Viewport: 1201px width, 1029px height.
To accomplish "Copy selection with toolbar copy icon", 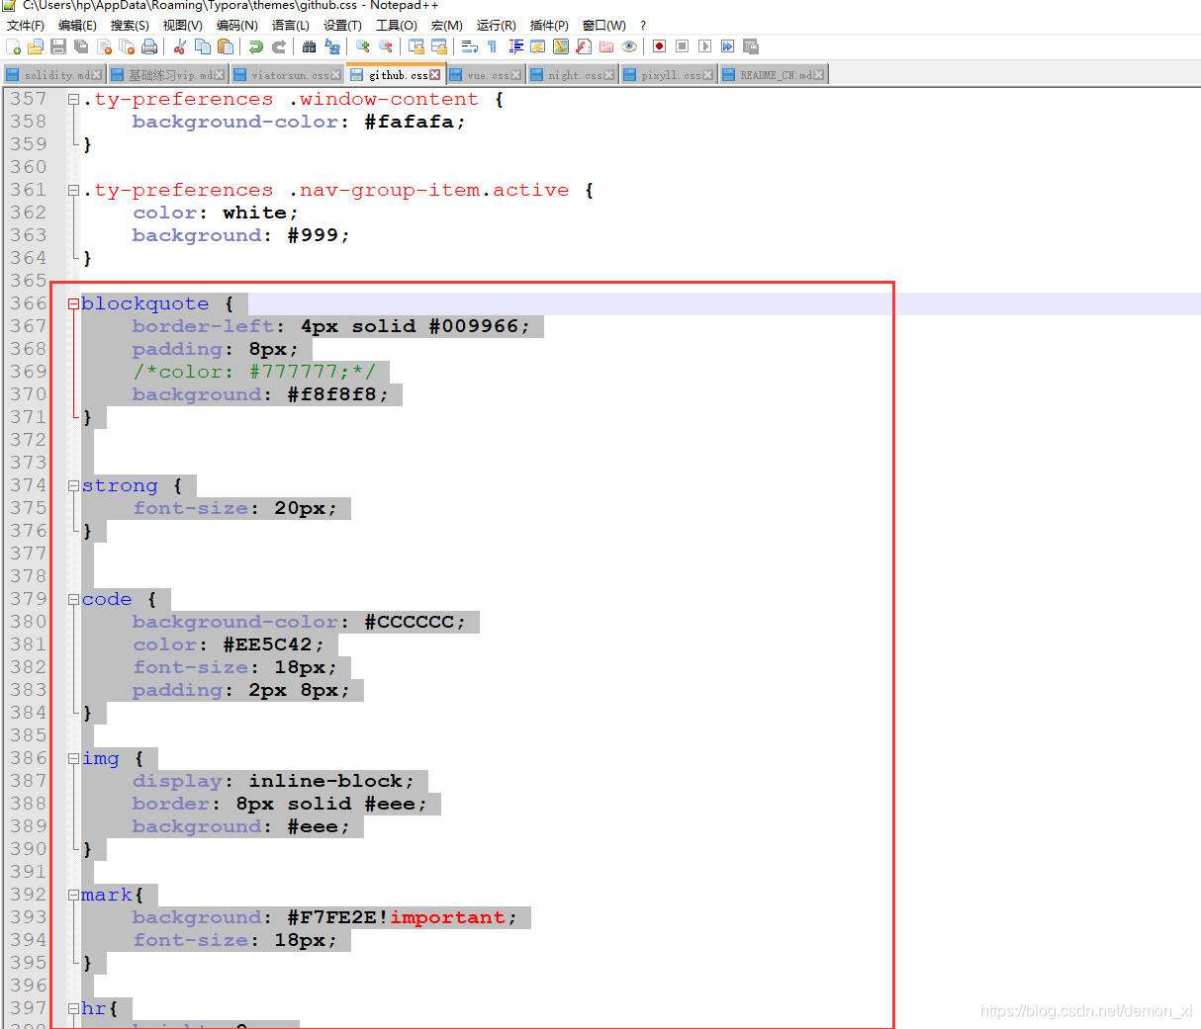I will point(202,46).
